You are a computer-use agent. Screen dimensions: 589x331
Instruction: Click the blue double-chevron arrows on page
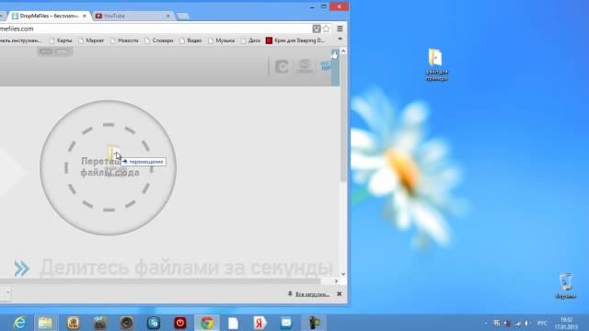point(22,268)
